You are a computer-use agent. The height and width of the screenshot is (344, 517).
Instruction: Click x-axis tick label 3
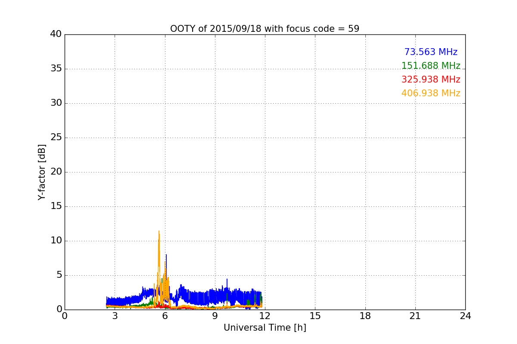115,316
